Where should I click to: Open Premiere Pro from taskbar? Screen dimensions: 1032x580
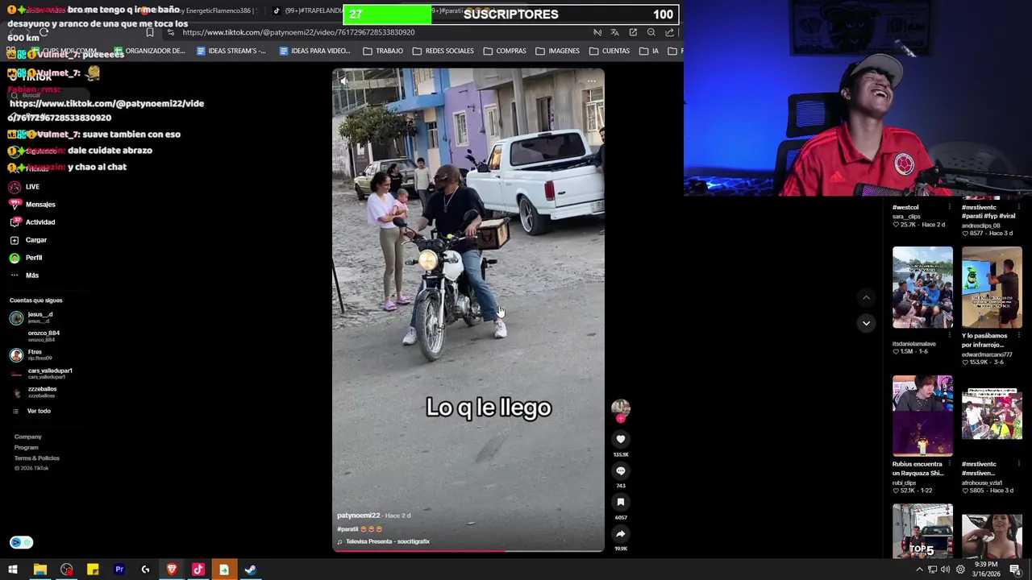click(x=119, y=570)
